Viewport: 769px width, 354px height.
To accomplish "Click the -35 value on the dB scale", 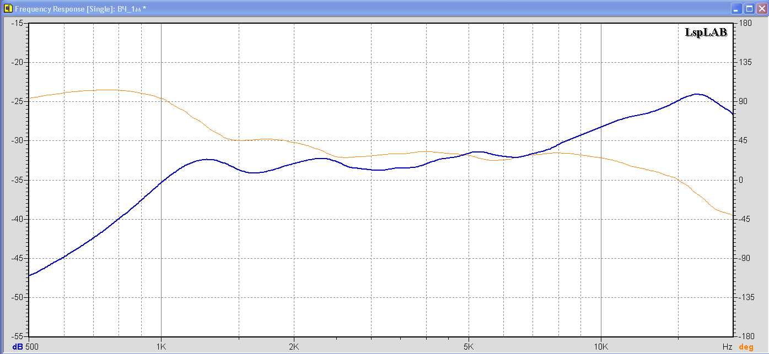I will point(17,180).
